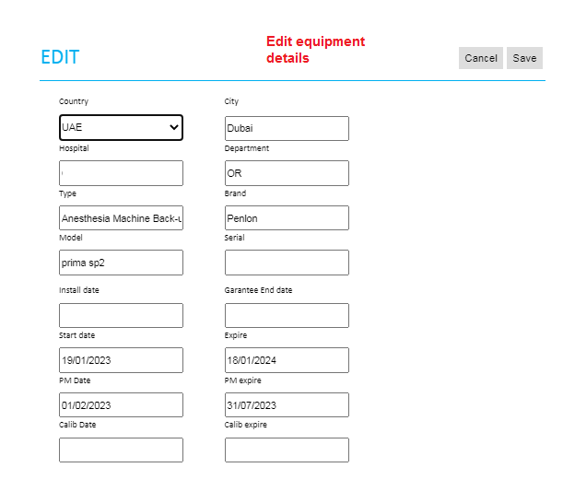Click into the Hospital input field
Image resolution: width=563 pixels, height=491 pixels.
click(x=121, y=173)
